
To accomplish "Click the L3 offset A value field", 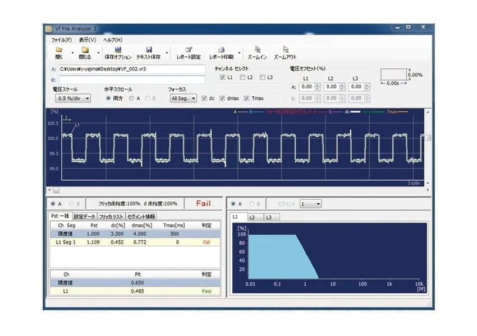I will click(356, 87).
